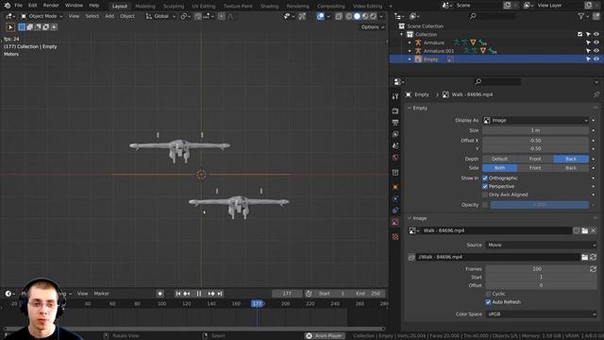604x340 pixels.
Task: Open the Object Mode dropdown
Action: (42, 16)
